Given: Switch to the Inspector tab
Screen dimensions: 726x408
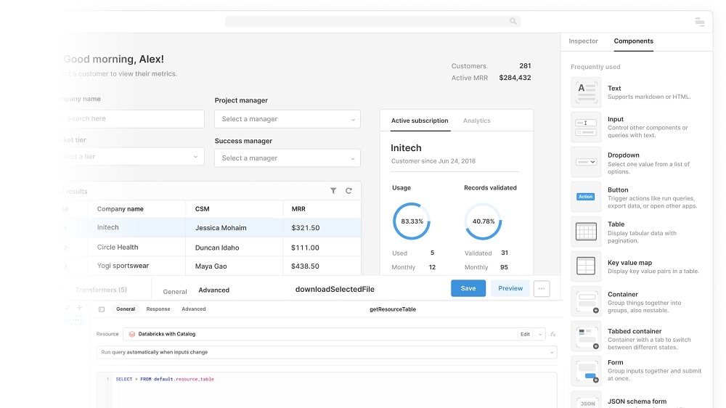Looking at the screenshot, I should pyautogui.click(x=584, y=41).
